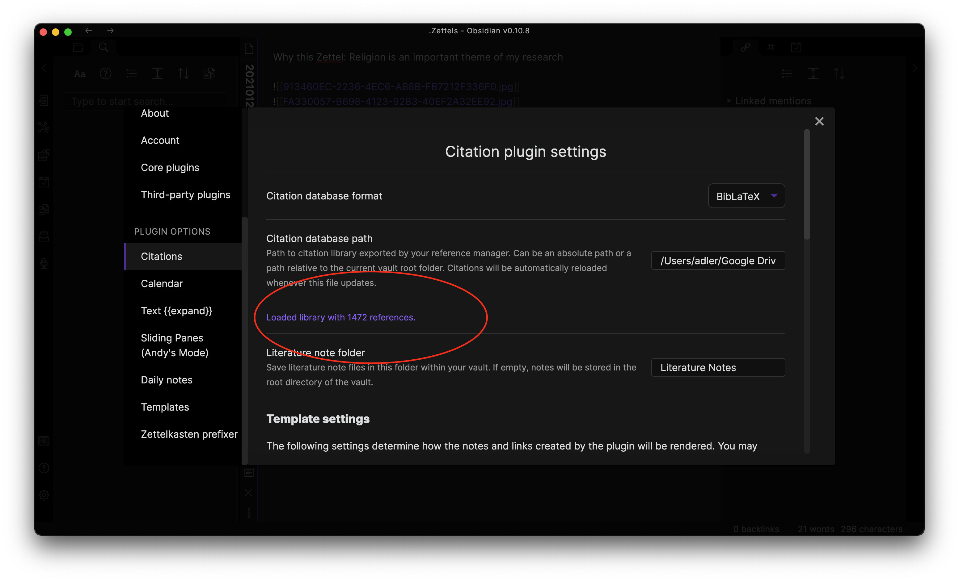Image resolution: width=959 pixels, height=581 pixels.
Task: Click the note file icon in pane header
Action: [249, 48]
